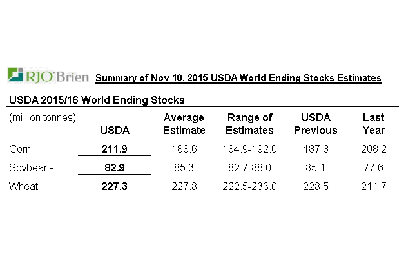The height and width of the screenshot is (277, 406).
Task: Click the USDA Previous column header
Action: 316,124
